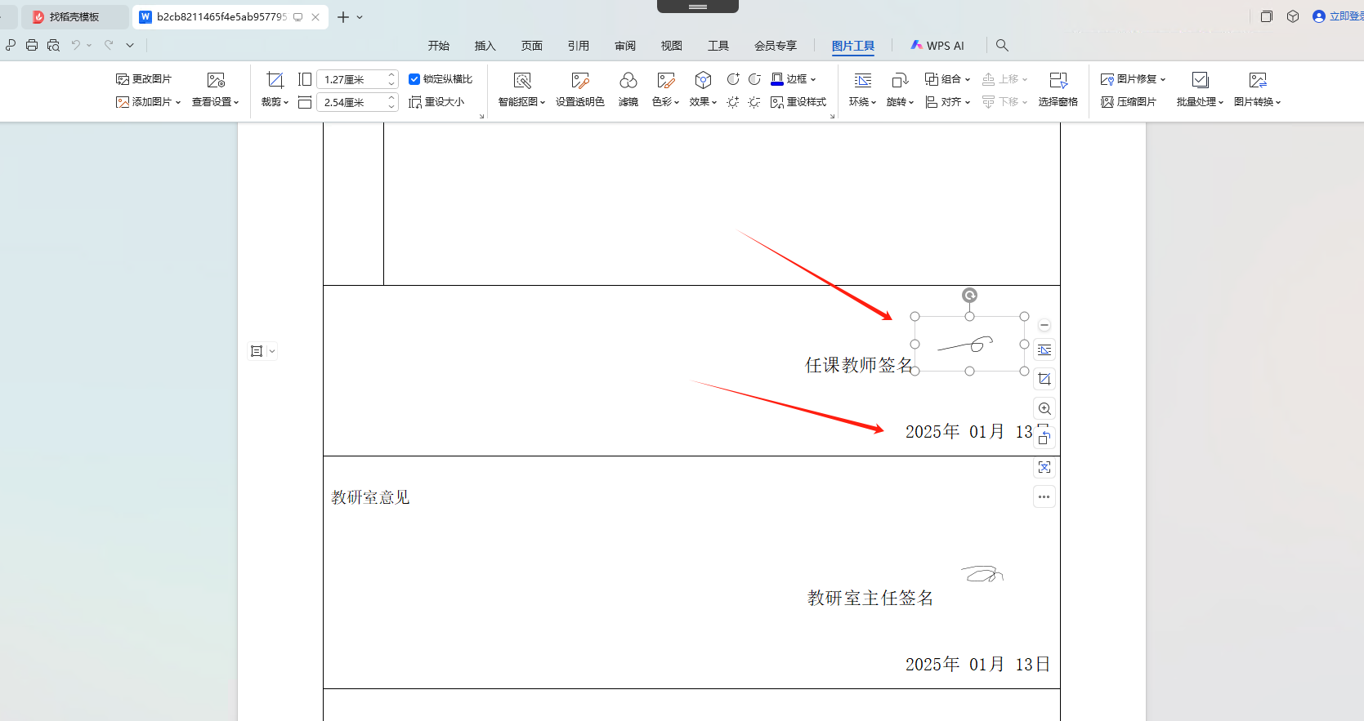Collapse the floating toolbar with minus icon
The width and height of the screenshot is (1364, 721).
[x=1044, y=325]
